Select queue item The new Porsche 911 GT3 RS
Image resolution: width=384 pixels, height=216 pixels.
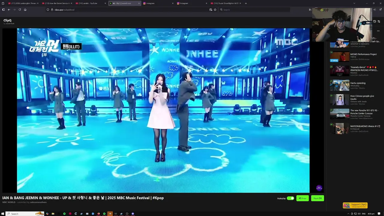[355, 114]
